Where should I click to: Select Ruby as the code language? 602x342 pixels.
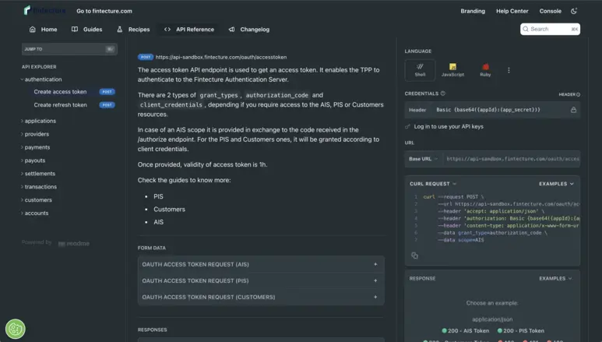pos(485,70)
